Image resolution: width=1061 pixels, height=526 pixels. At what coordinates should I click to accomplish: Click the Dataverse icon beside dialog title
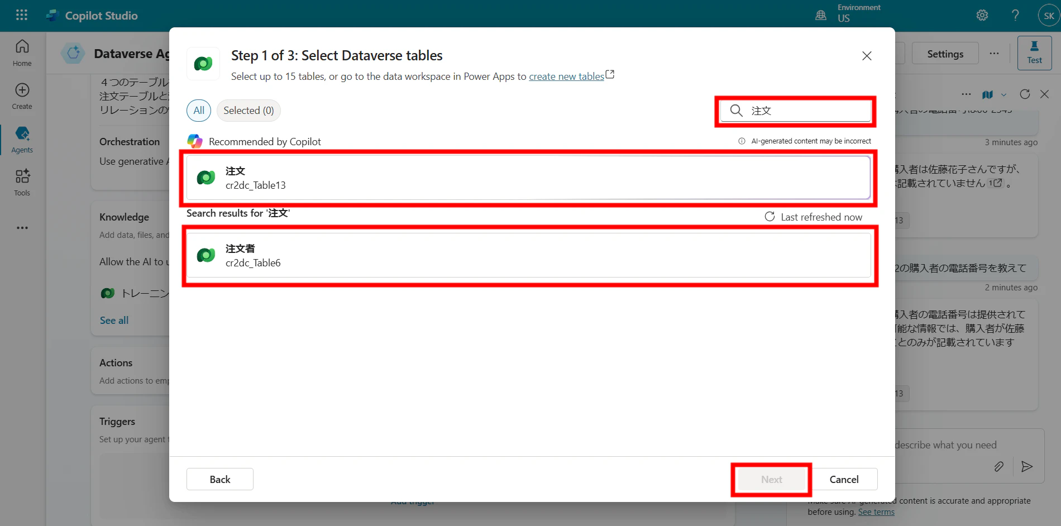tap(203, 64)
